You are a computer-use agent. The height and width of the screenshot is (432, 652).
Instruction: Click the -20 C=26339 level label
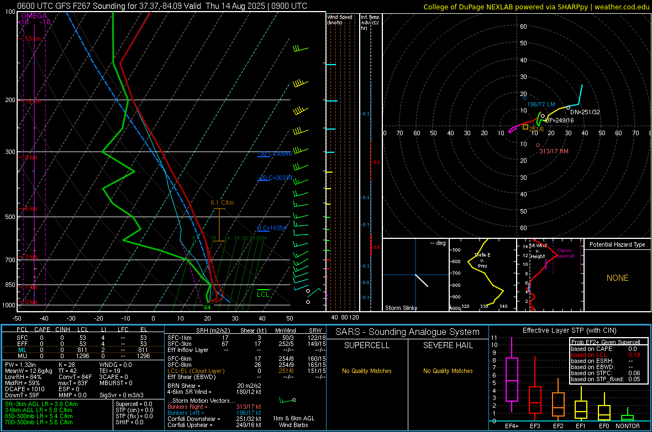click(x=275, y=178)
